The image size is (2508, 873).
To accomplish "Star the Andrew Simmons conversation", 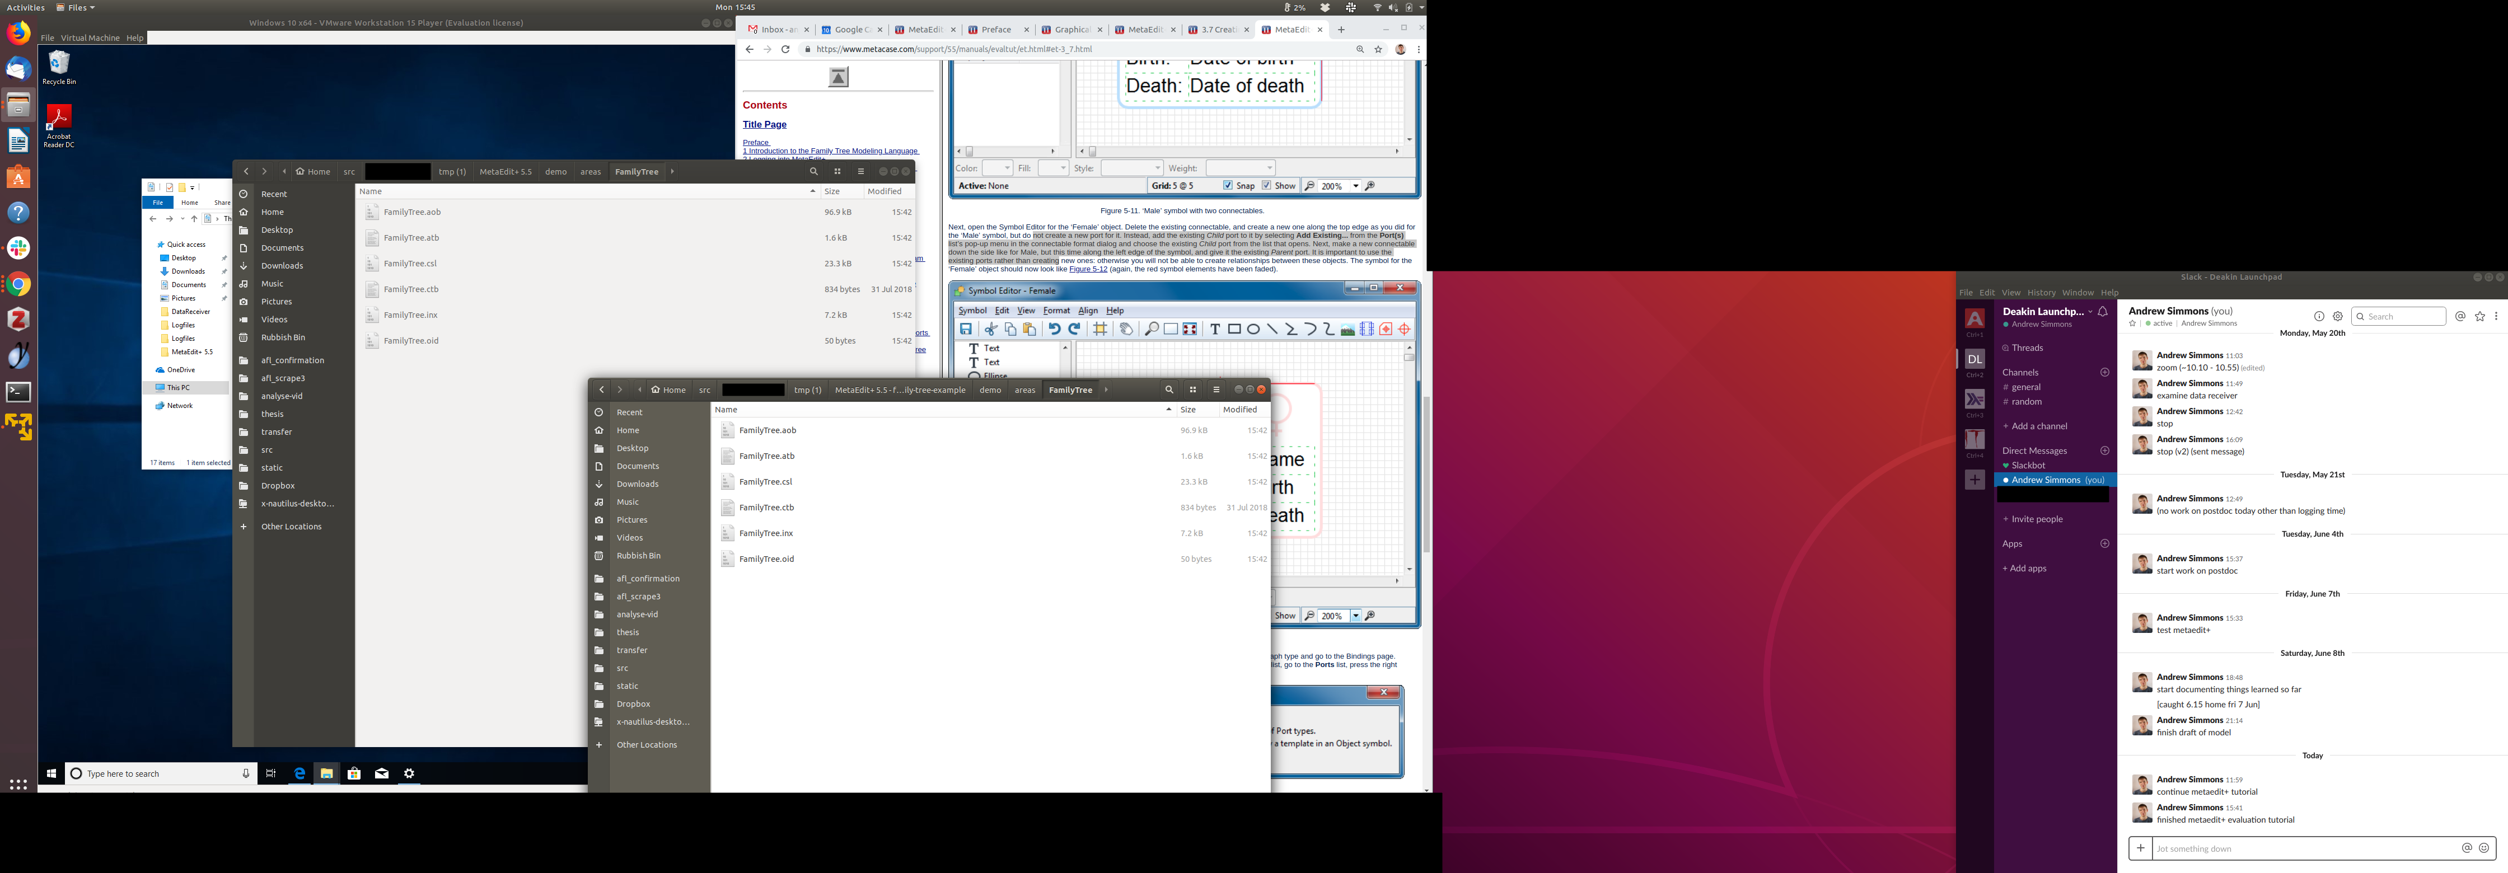I will 2132,324.
